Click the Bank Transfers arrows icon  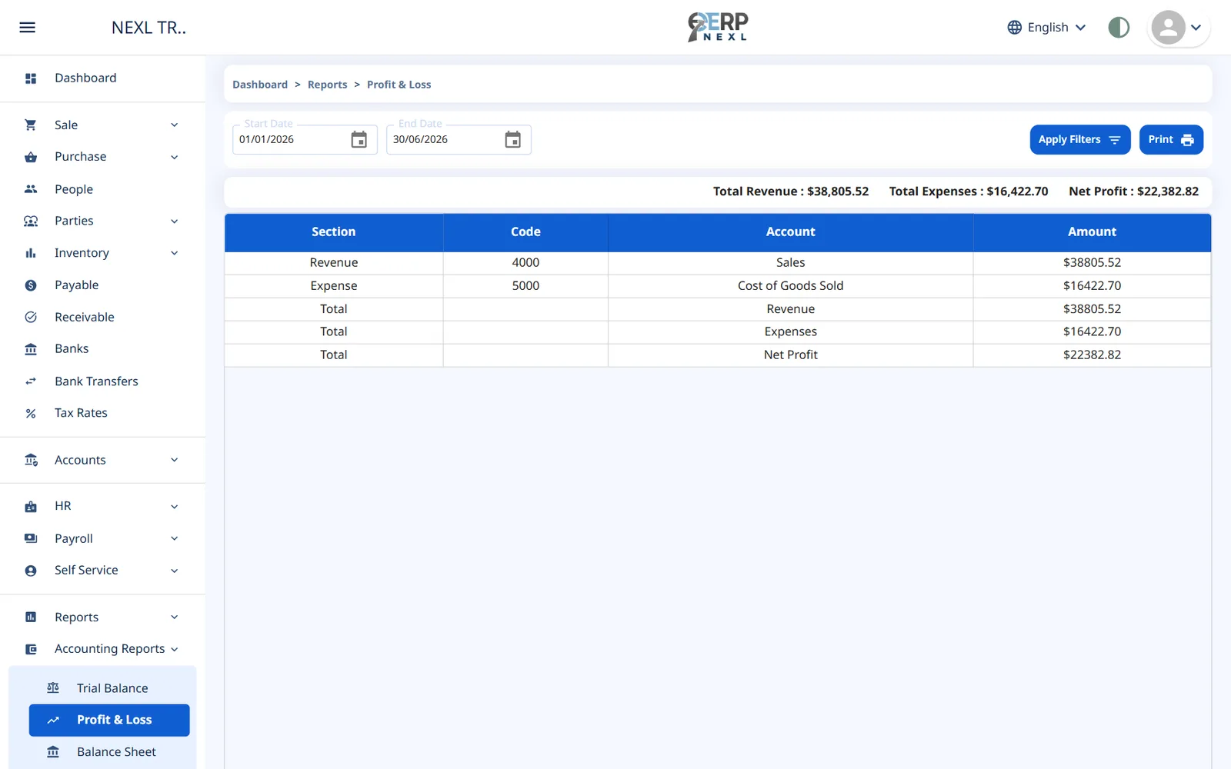(x=31, y=381)
